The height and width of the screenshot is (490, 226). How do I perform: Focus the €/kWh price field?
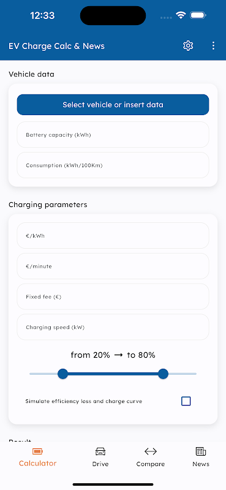113,236
